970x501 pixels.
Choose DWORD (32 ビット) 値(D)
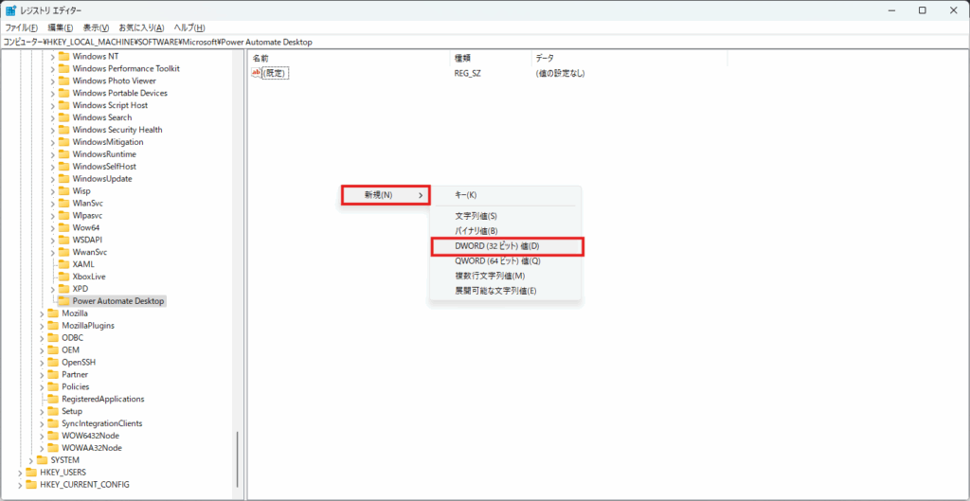(x=507, y=246)
